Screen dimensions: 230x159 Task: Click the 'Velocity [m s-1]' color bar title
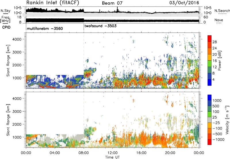click(227, 120)
